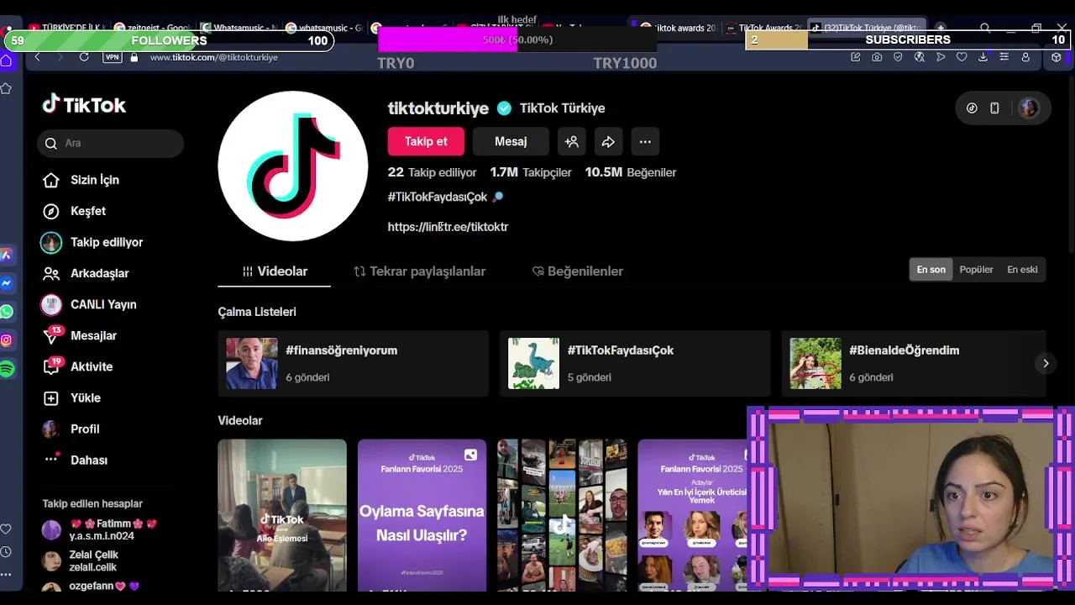The image size is (1075, 605).
Task: Open CANLI Yayın live streams
Action: coord(88,304)
